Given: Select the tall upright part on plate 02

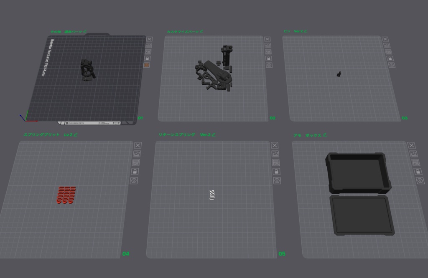Looking at the screenshot, I should pos(227,56).
